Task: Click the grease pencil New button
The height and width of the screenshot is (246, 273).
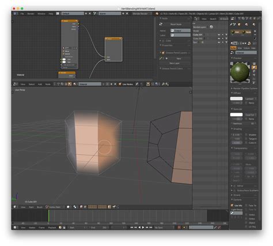Action: (179, 58)
